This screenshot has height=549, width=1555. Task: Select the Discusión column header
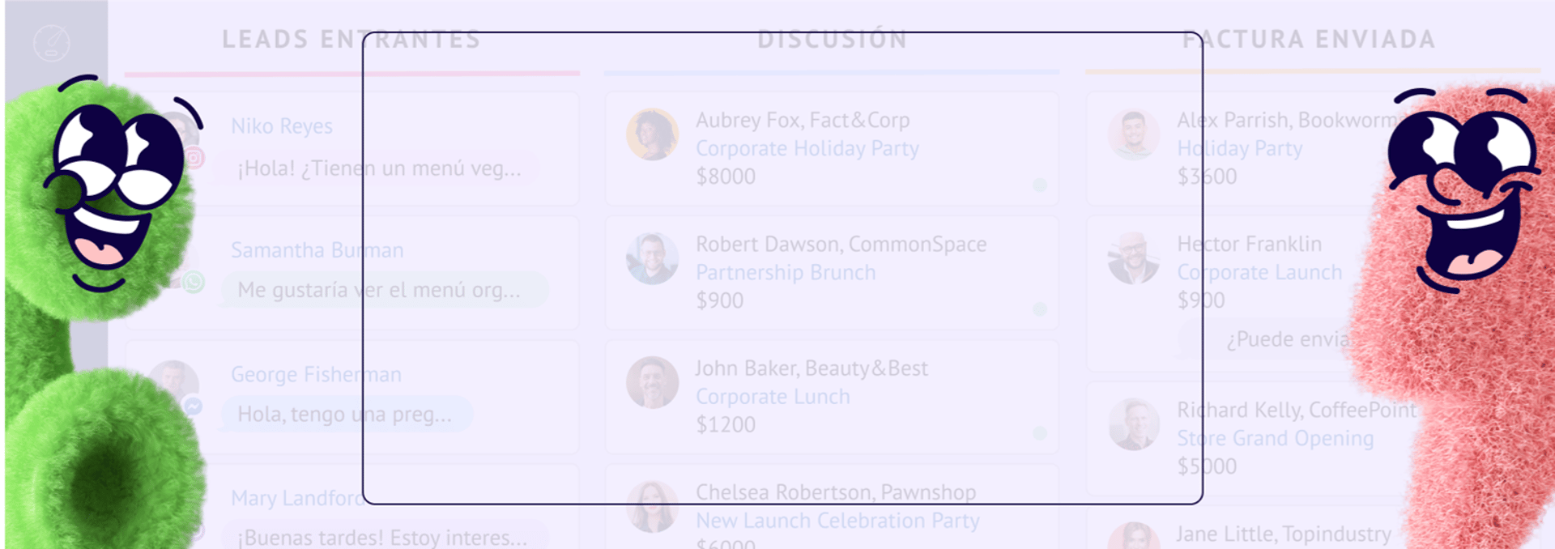tap(833, 39)
